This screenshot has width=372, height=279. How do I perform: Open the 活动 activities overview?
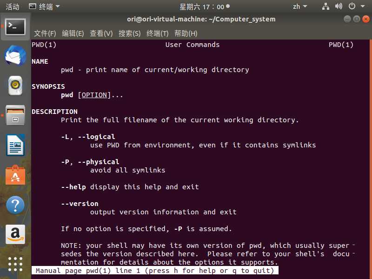[x=13, y=7]
